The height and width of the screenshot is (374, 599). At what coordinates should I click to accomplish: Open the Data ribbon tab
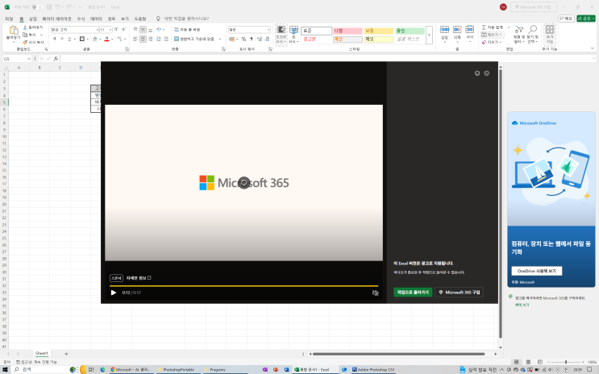96,18
